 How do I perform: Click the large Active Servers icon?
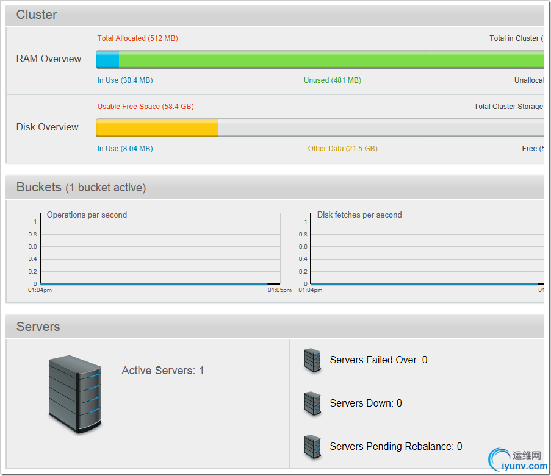tap(75, 394)
